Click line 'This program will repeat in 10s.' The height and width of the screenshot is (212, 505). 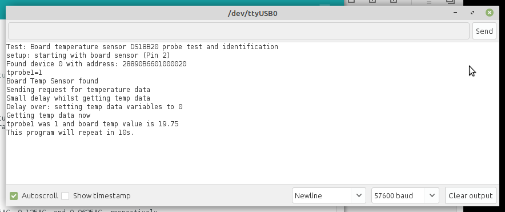70,133
